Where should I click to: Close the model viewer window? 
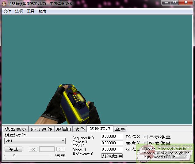click(186, 2)
